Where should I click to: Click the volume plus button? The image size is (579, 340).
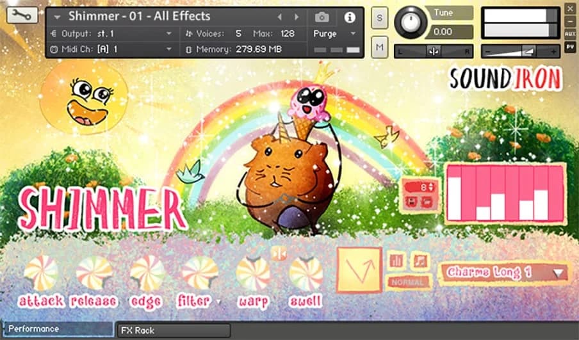tap(553, 52)
